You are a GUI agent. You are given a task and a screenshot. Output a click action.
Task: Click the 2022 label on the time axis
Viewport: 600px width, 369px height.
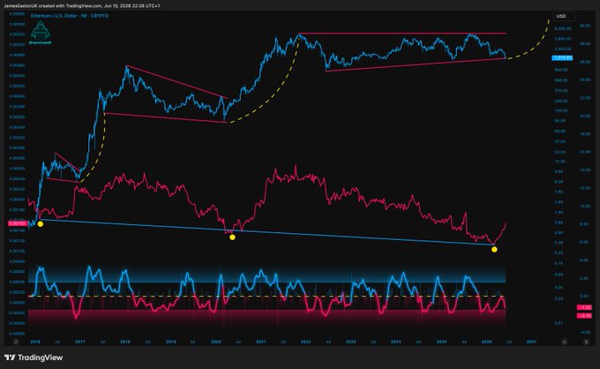point(305,342)
